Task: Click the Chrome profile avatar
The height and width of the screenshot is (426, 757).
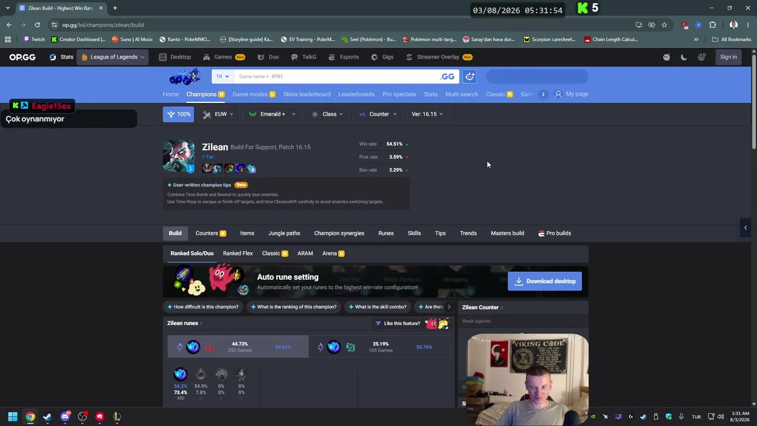Action: (x=733, y=25)
